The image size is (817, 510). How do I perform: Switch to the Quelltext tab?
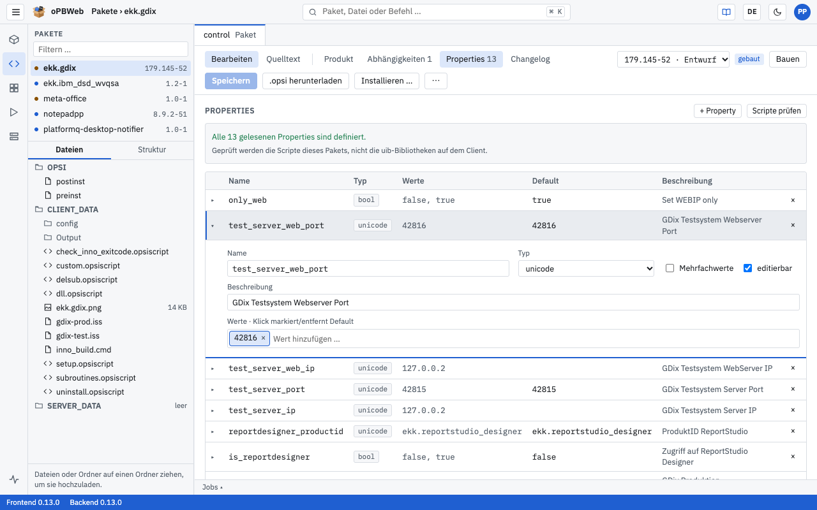tap(283, 59)
